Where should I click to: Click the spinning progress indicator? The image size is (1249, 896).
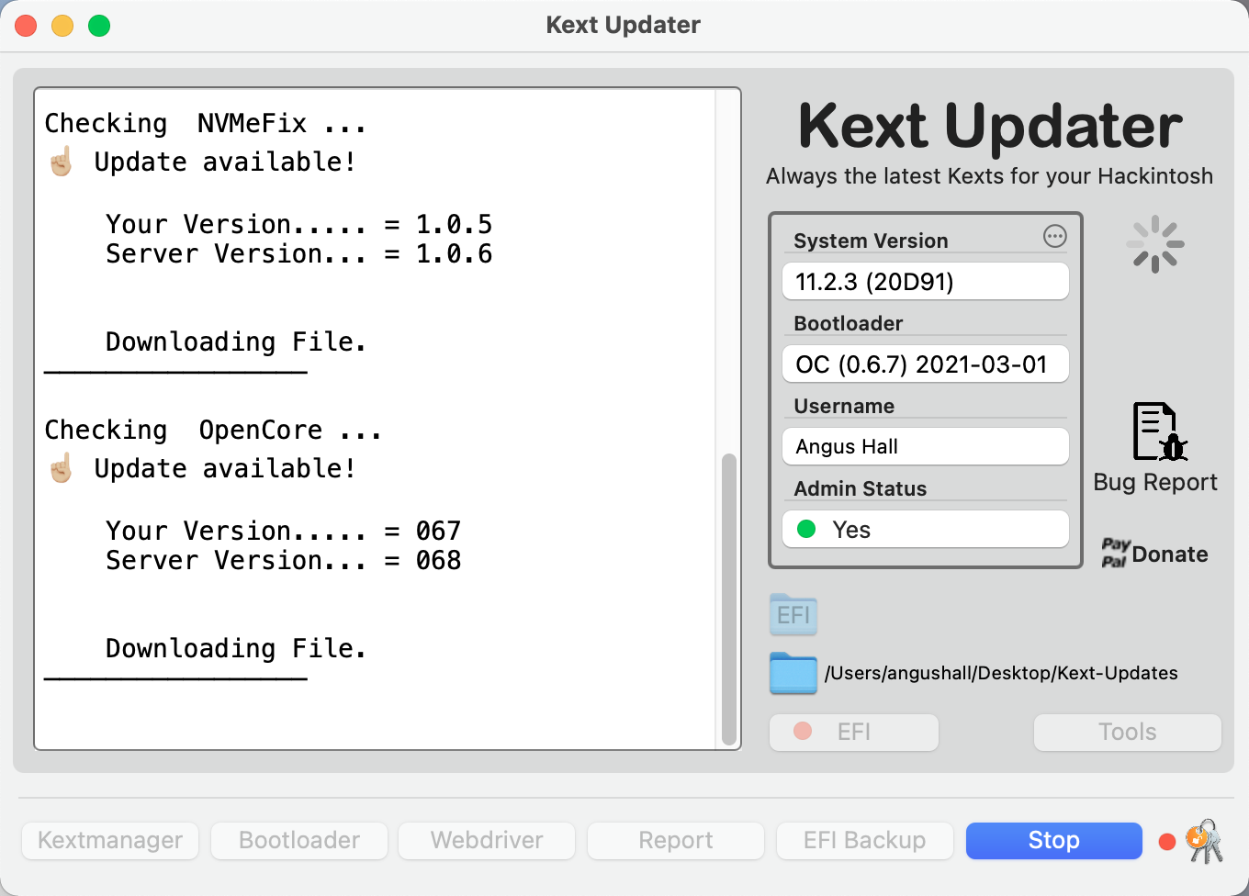pos(1155,244)
